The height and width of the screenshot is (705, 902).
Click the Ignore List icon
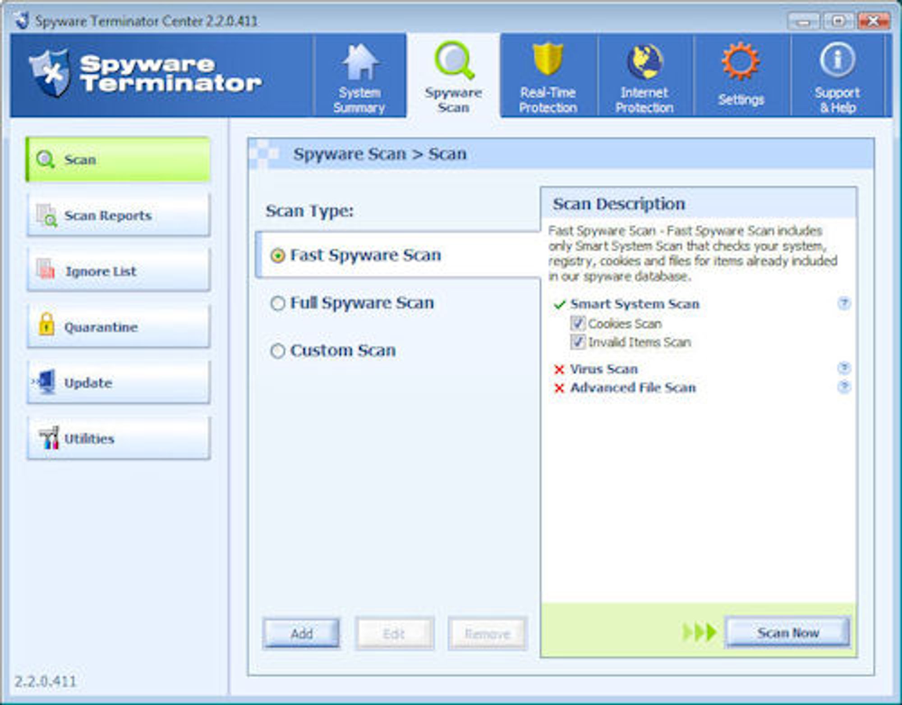pyautogui.click(x=46, y=269)
